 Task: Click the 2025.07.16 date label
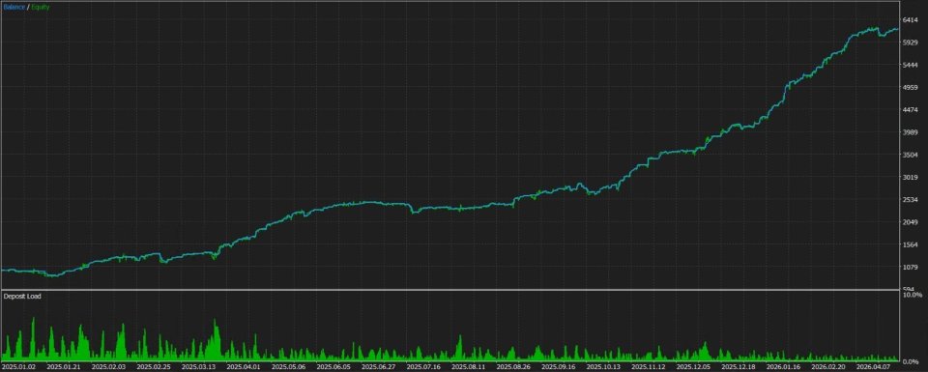click(x=423, y=367)
